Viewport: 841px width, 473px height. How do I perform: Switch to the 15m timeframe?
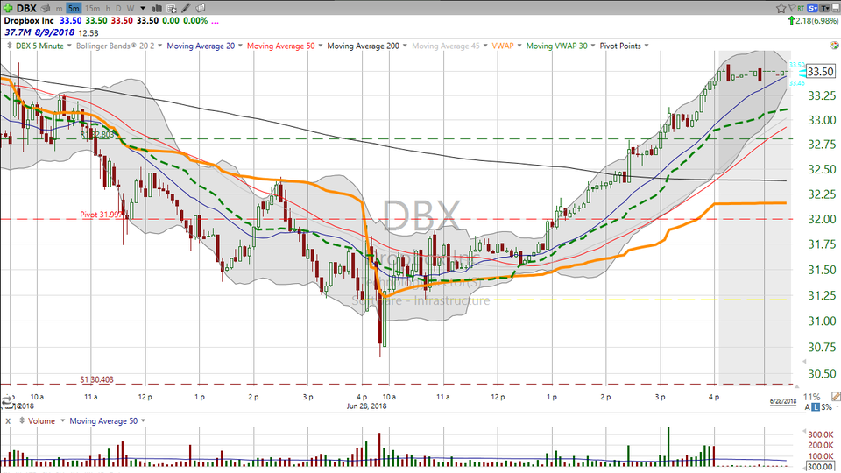tap(92, 8)
